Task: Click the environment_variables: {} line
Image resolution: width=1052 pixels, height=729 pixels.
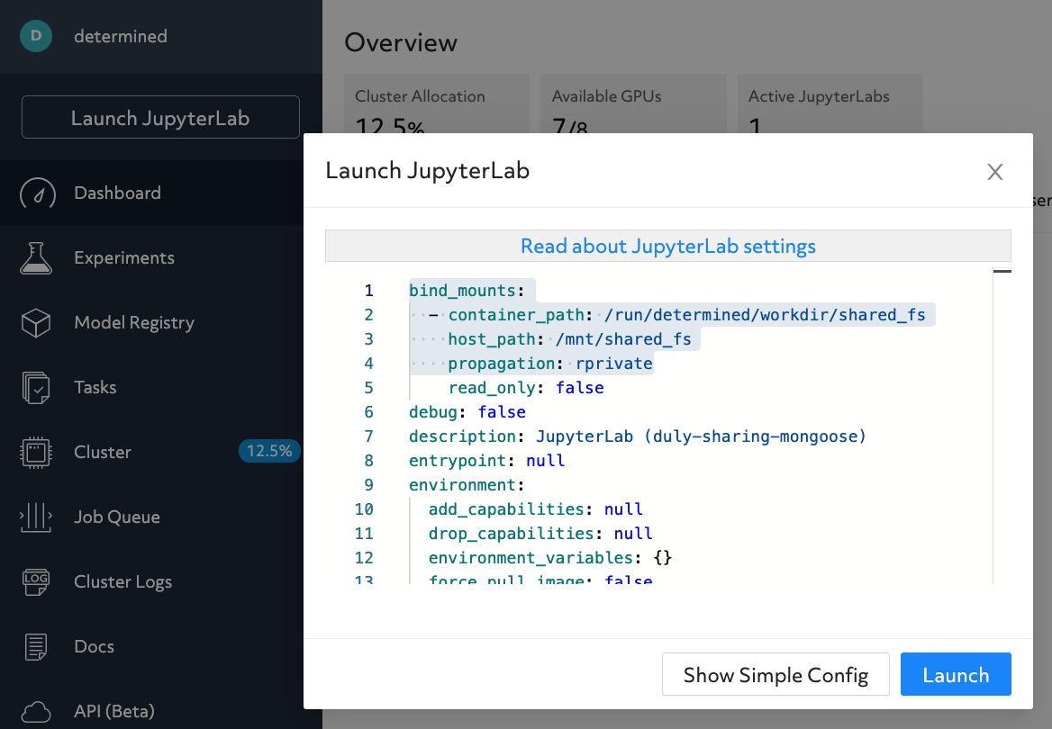Action: pos(550,557)
